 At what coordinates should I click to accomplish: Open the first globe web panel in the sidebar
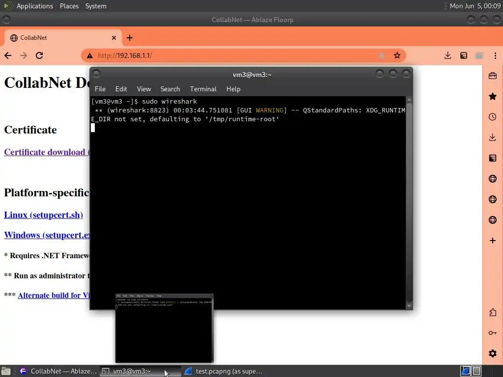(493, 179)
